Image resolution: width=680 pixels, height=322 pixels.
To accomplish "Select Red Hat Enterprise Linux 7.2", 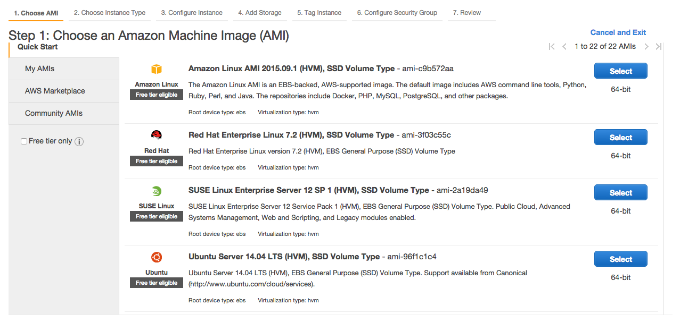I will (x=621, y=138).
